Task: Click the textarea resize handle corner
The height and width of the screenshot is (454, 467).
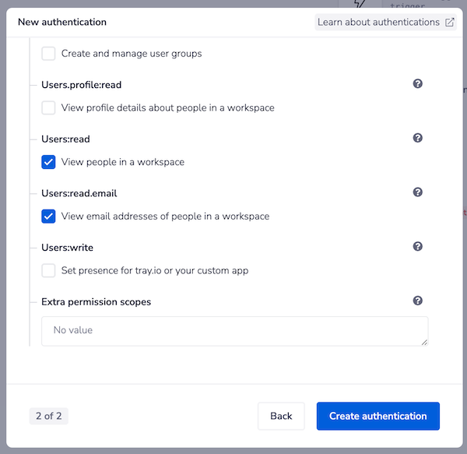Action: [425, 342]
